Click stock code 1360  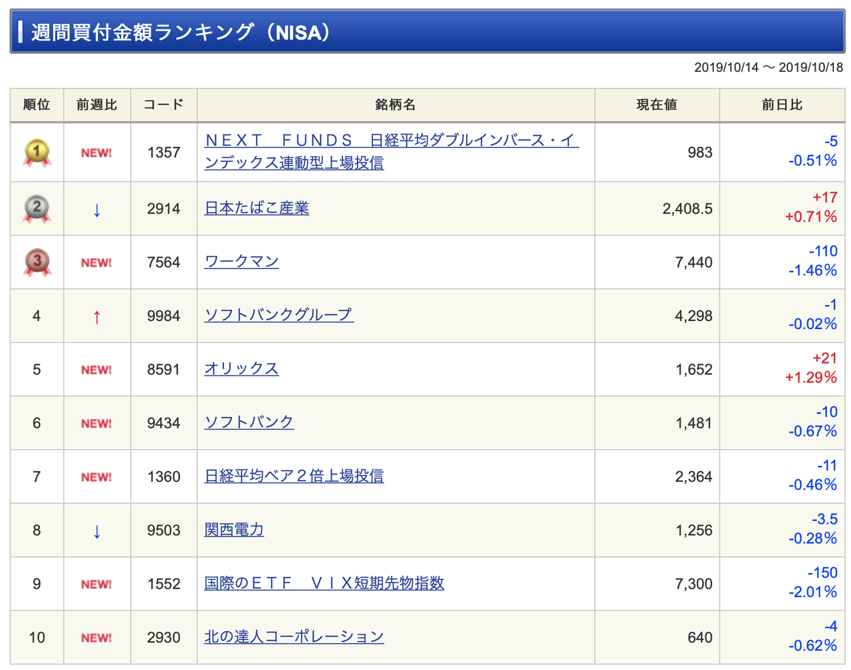click(x=164, y=477)
